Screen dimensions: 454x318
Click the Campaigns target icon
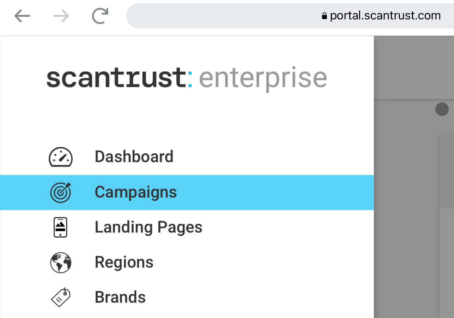[60, 192]
